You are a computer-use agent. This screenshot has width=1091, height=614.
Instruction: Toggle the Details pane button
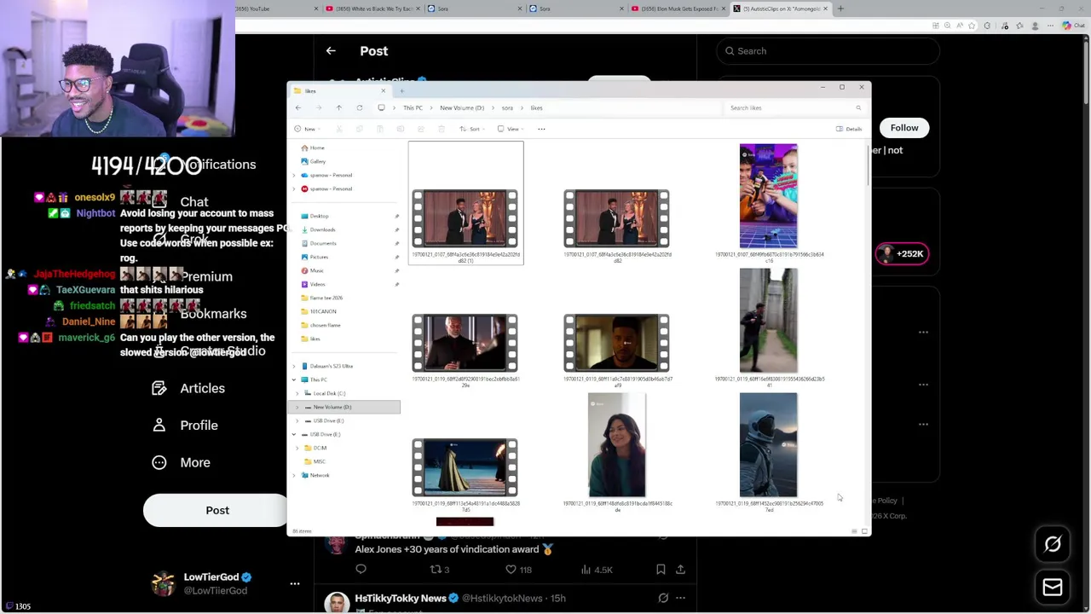click(x=849, y=129)
